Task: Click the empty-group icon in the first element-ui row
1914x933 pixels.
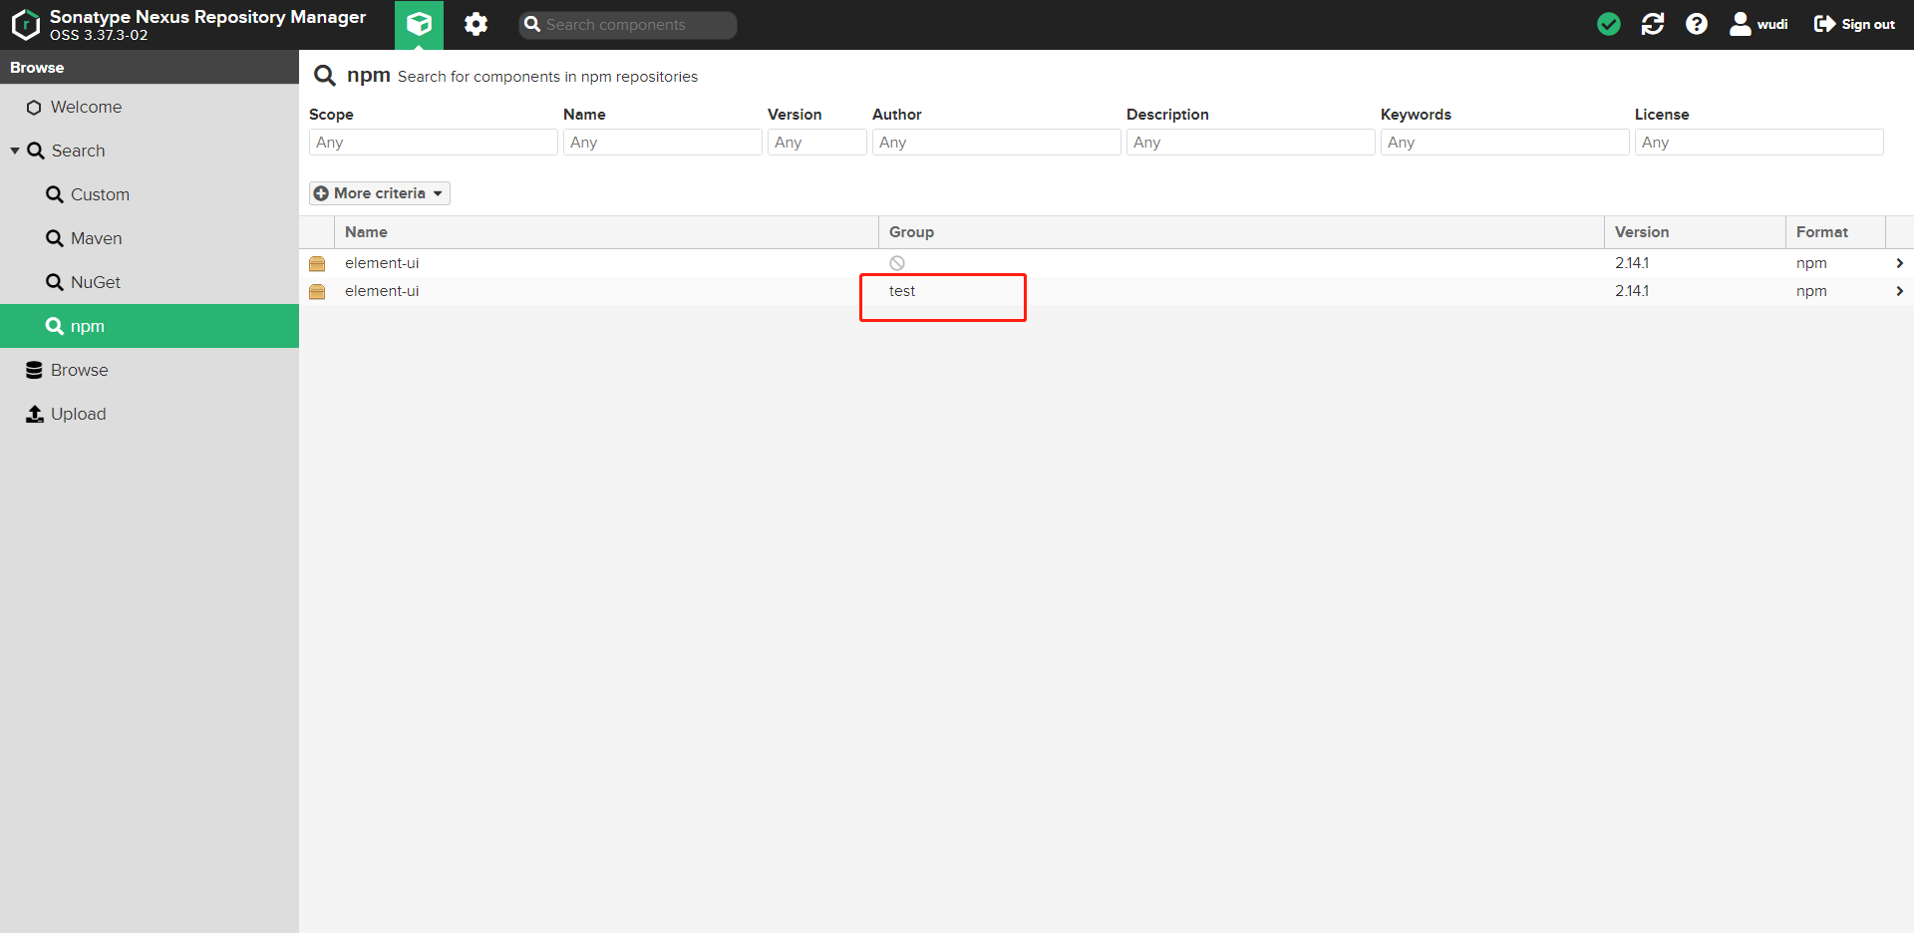Action: pyautogui.click(x=897, y=263)
